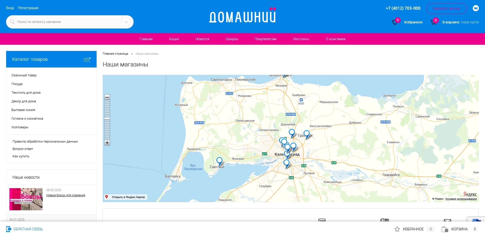Open the Бонусы menu item
This screenshot has width=485, height=236.
coord(232,39)
